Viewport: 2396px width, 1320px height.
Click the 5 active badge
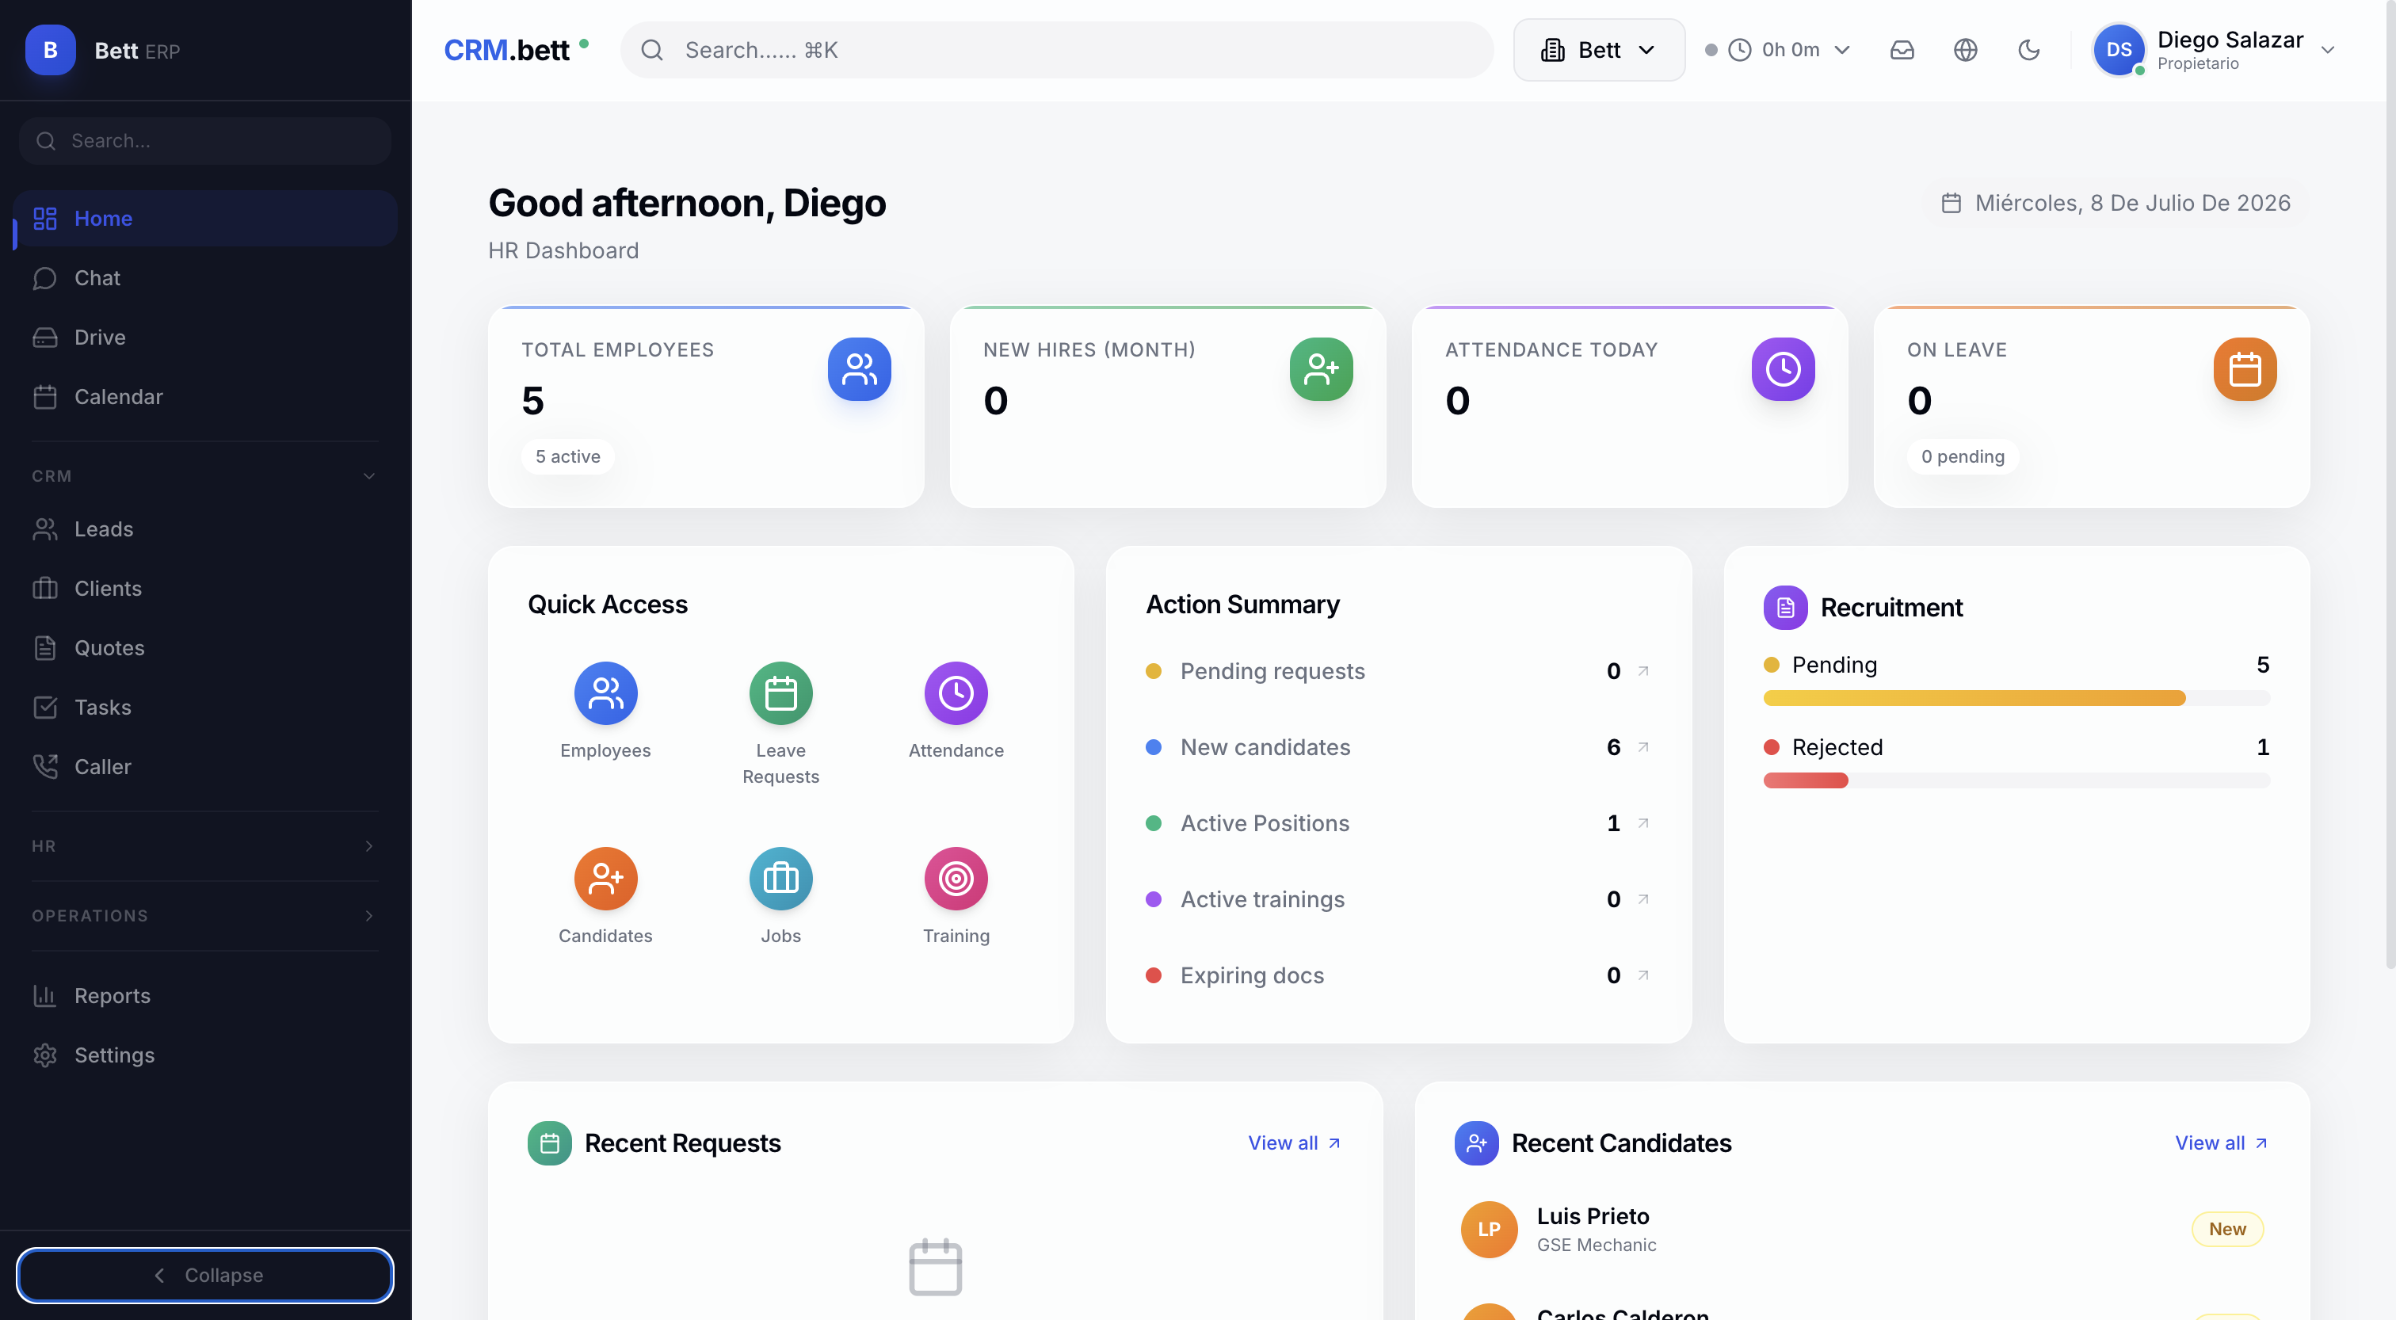567,456
